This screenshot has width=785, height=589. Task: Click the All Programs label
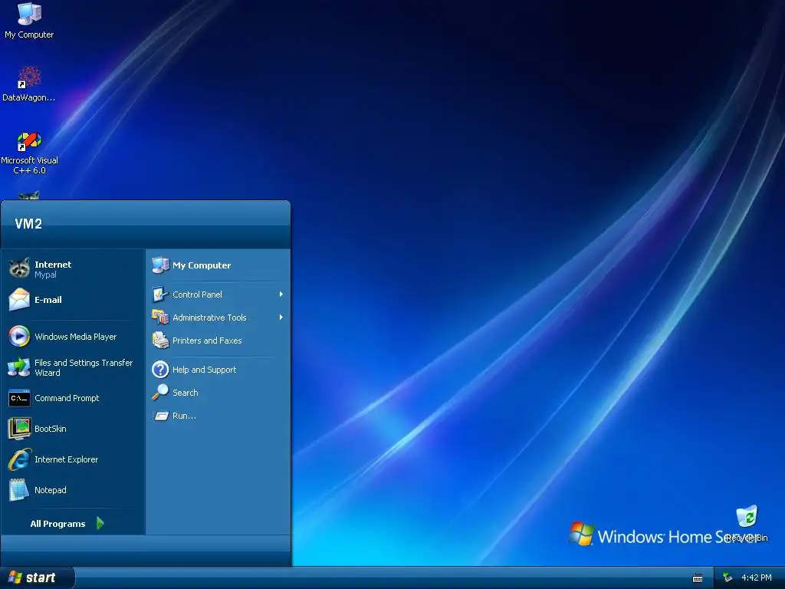point(57,524)
